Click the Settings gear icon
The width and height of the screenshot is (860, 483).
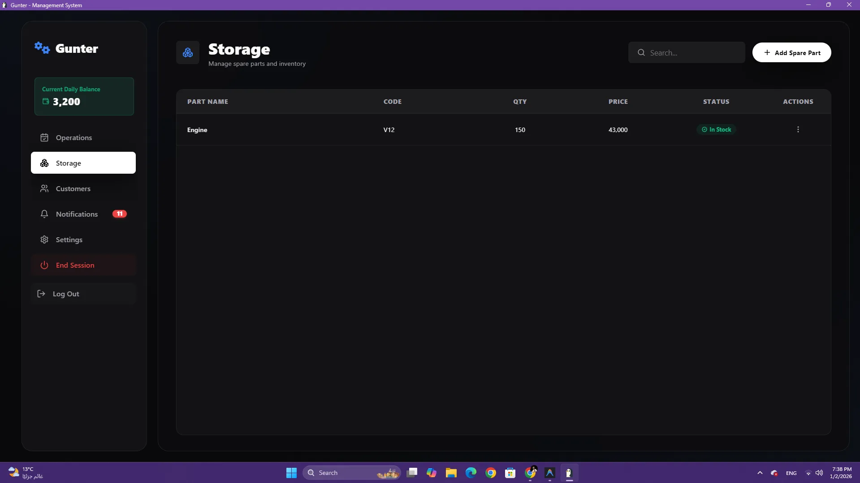point(44,239)
